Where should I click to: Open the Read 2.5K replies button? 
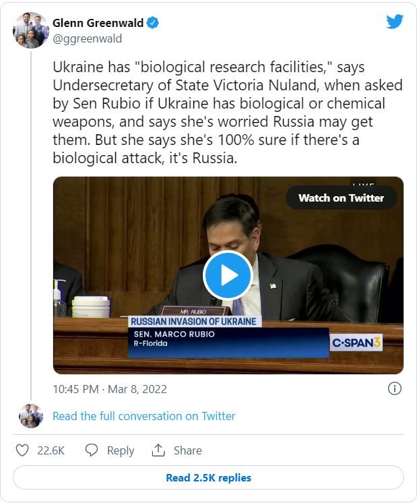point(208,477)
